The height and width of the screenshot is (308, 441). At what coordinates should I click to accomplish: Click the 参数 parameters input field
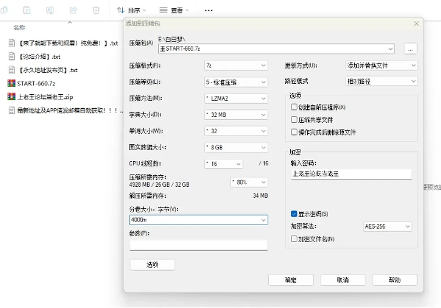(198, 245)
